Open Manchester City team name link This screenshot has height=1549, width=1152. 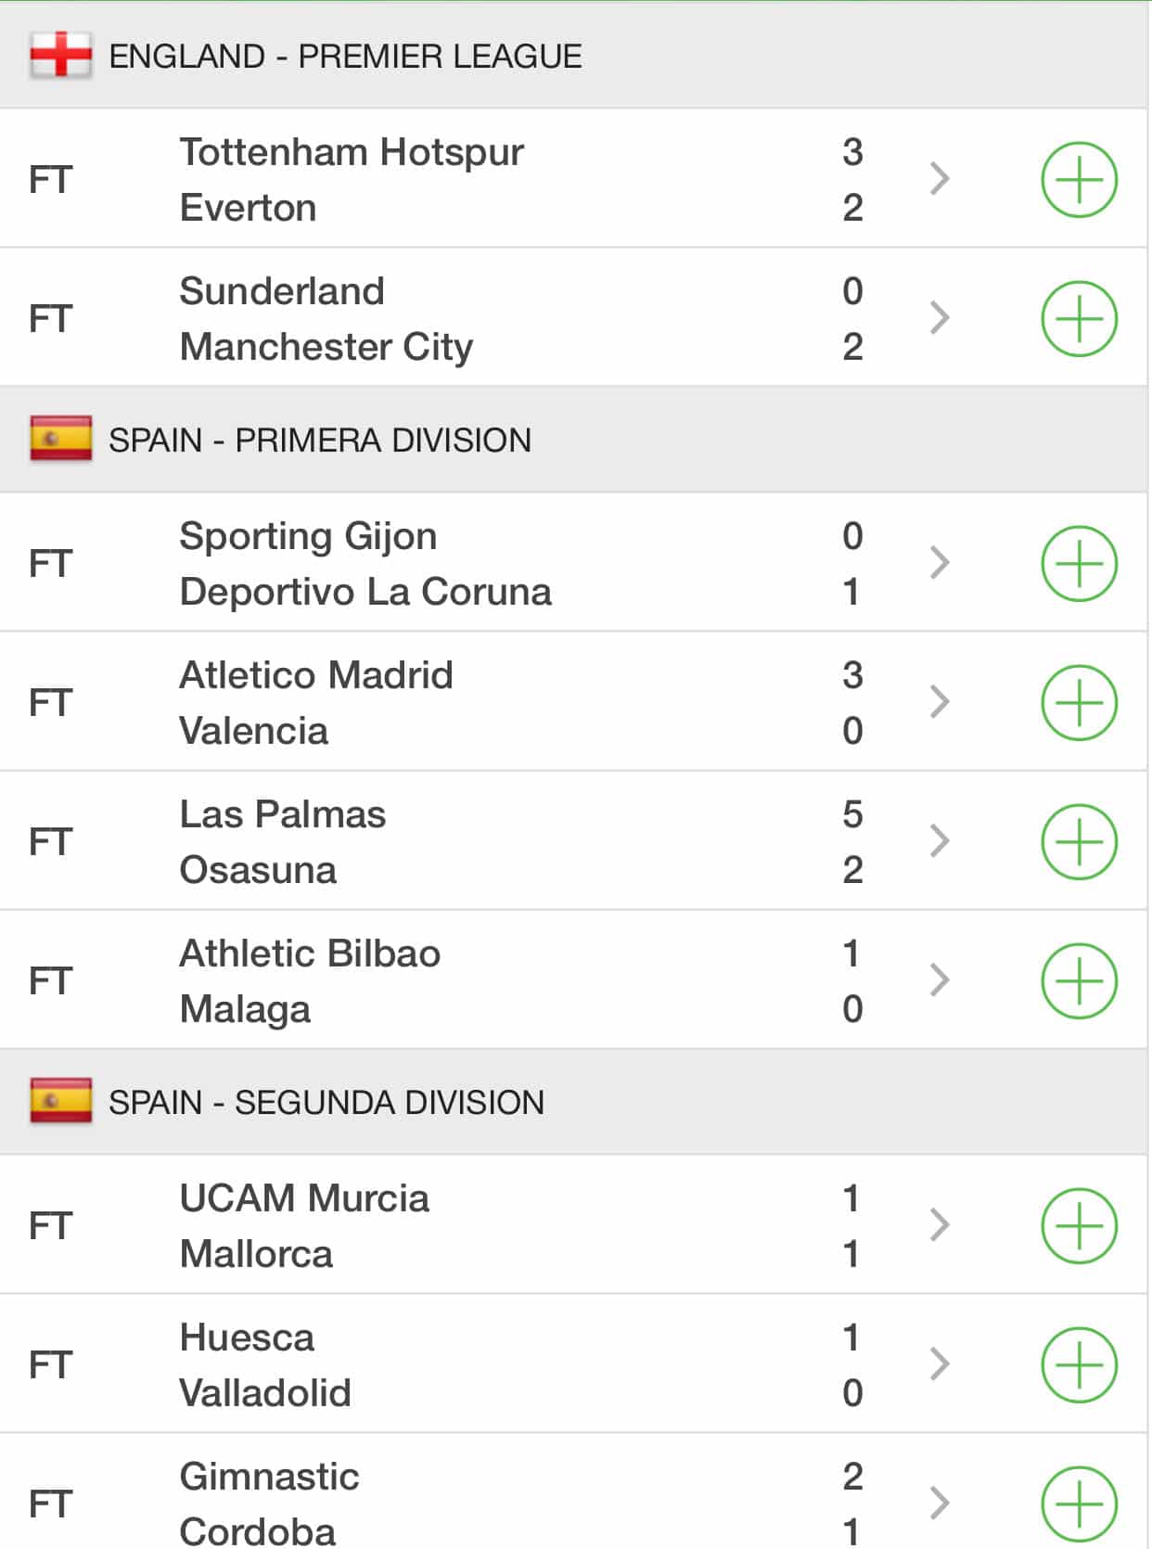pyautogui.click(x=326, y=347)
